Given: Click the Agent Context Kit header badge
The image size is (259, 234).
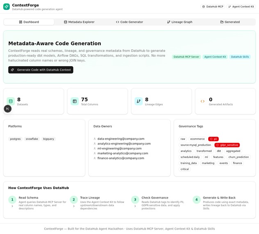Looking at the screenshot, I should point(241,7).
